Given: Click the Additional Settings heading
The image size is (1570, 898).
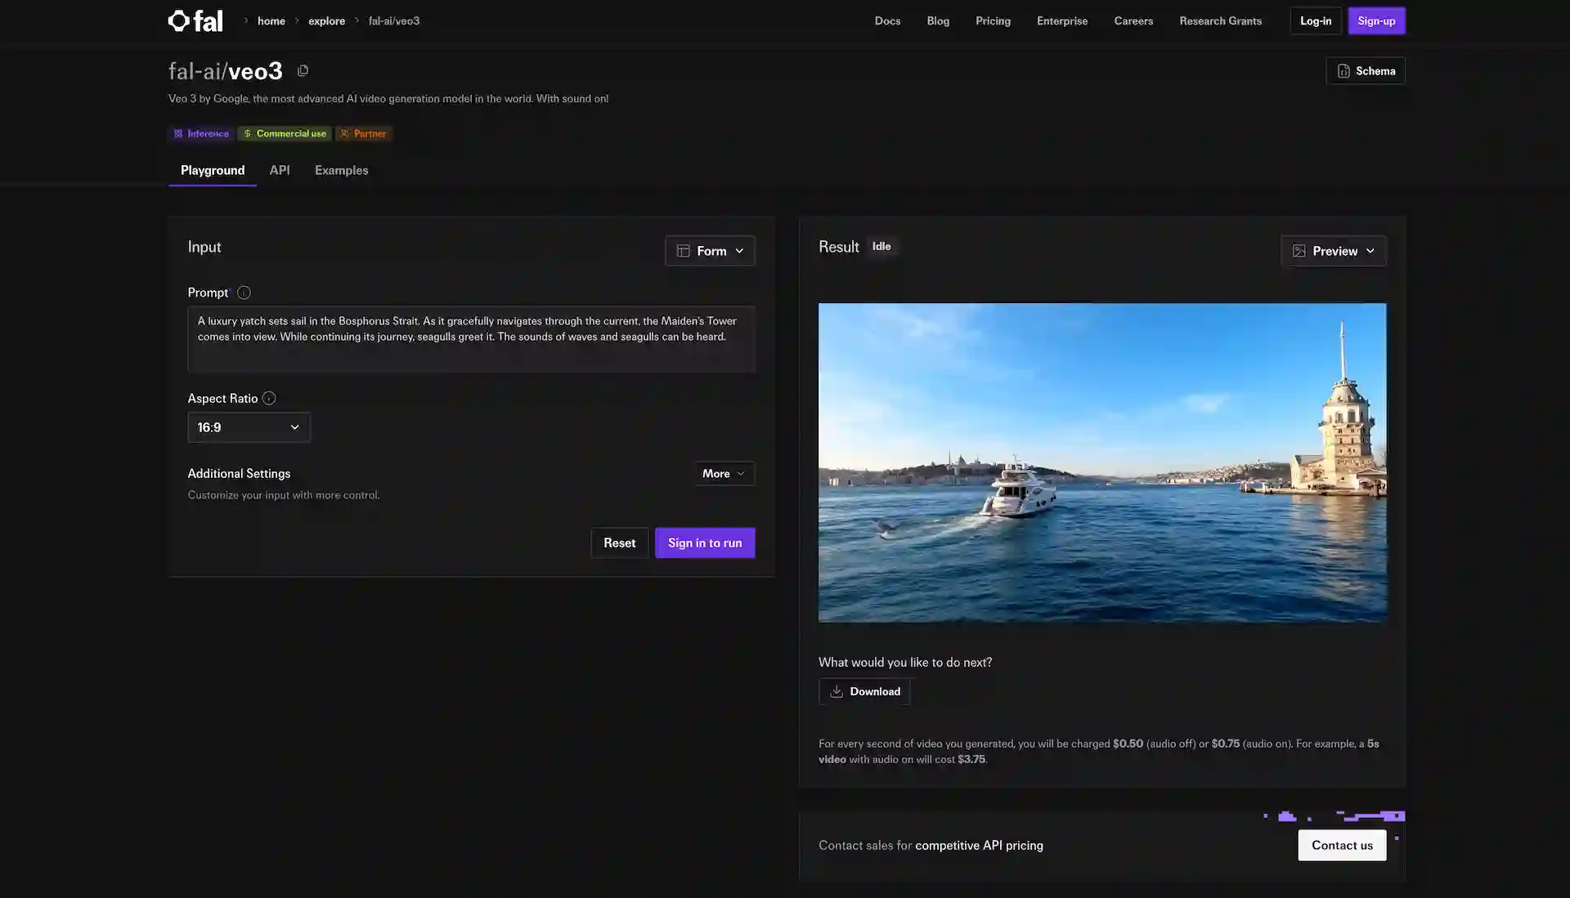Looking at the screenshot, I should (239, 473).
